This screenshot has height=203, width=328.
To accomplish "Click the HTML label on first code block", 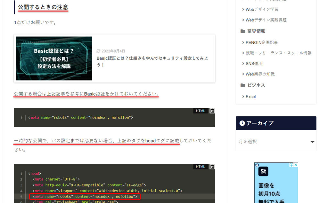I will 201,111.
